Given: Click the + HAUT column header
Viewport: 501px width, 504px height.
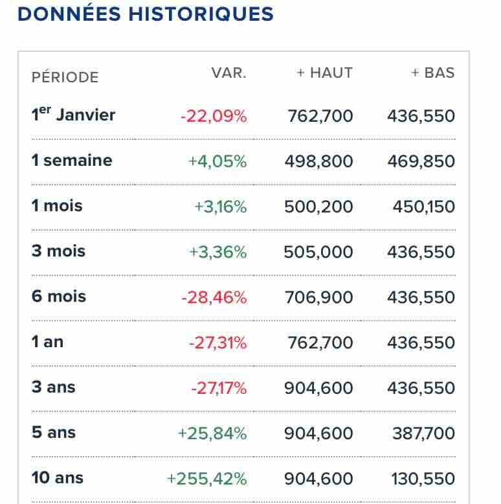Looking at the screenshot, I should coord(324,73).
